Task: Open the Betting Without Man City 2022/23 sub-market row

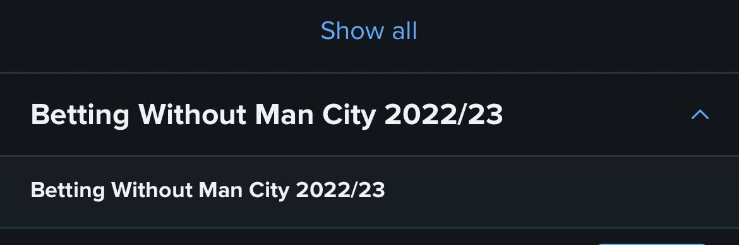Action: coord(369,191)
